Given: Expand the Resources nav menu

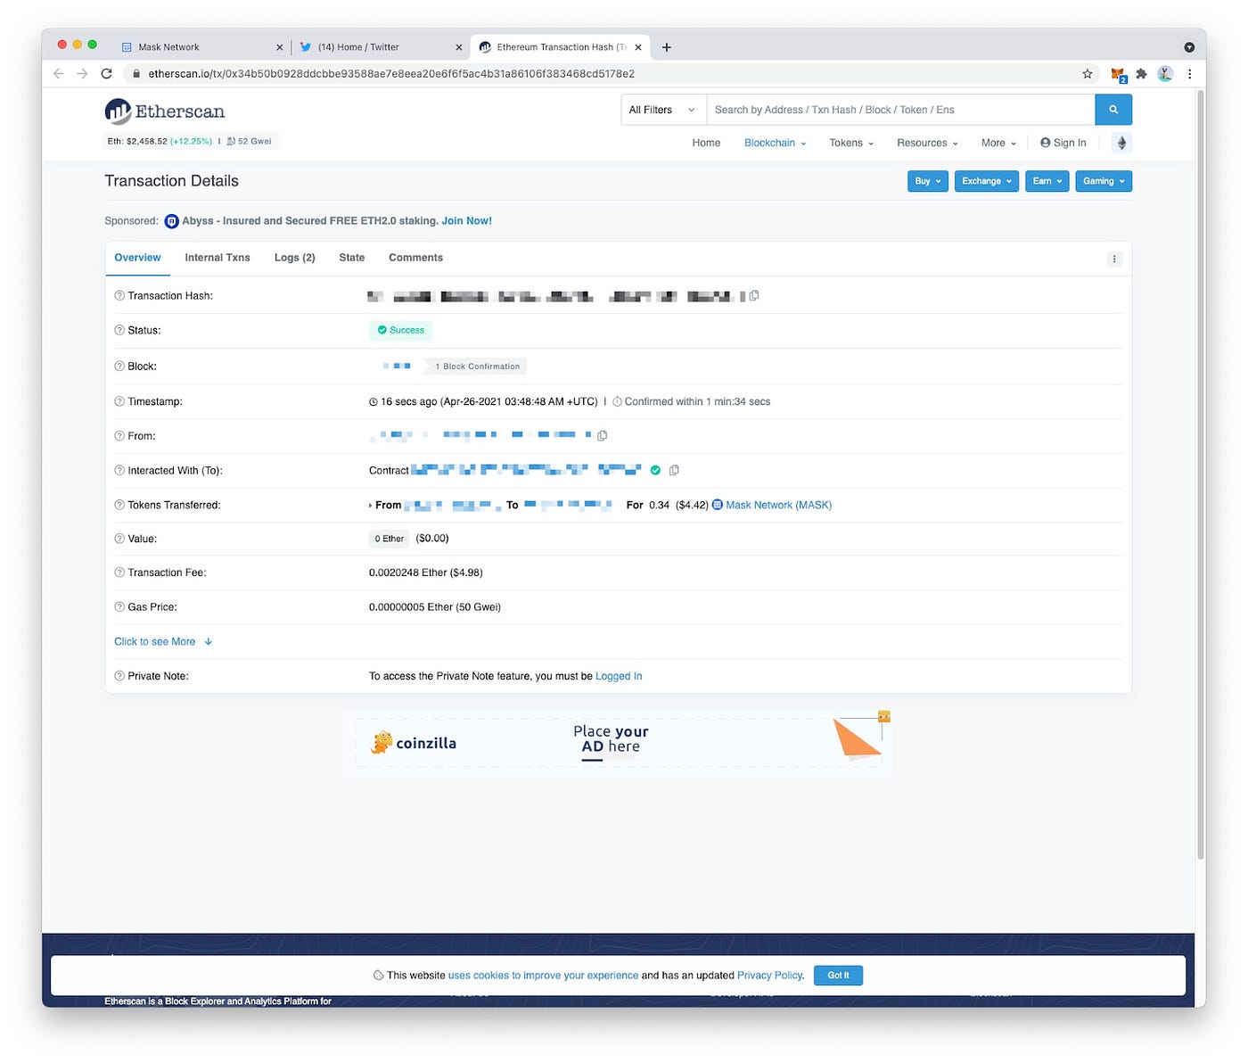Looking at the screenshot, I should tap(927, 143).
